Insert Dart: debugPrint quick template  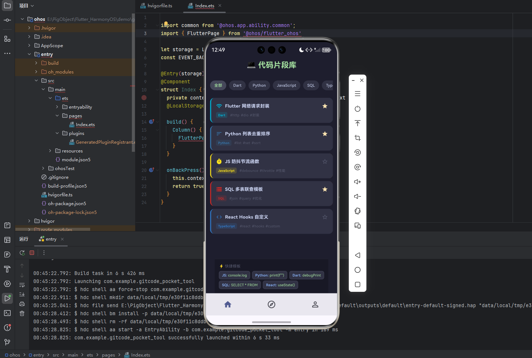[x=307, y=275]
